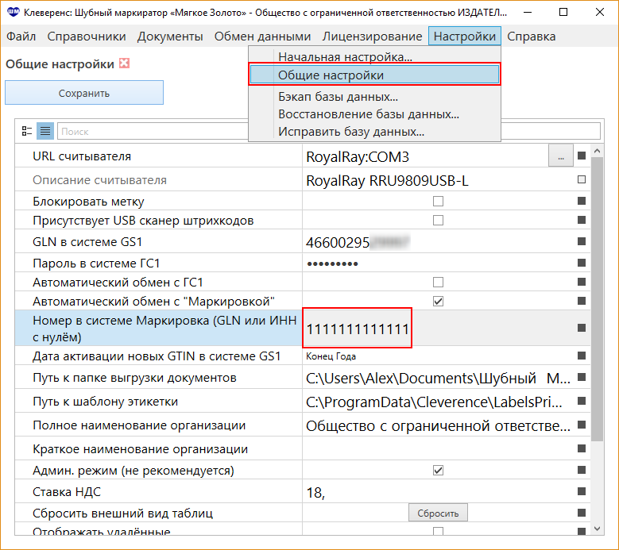Choose Исправить базу данных... menu item
This screenshot has height=550, width=619.
[374, 131]
